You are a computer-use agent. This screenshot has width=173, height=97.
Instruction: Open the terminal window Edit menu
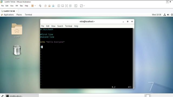48,26
